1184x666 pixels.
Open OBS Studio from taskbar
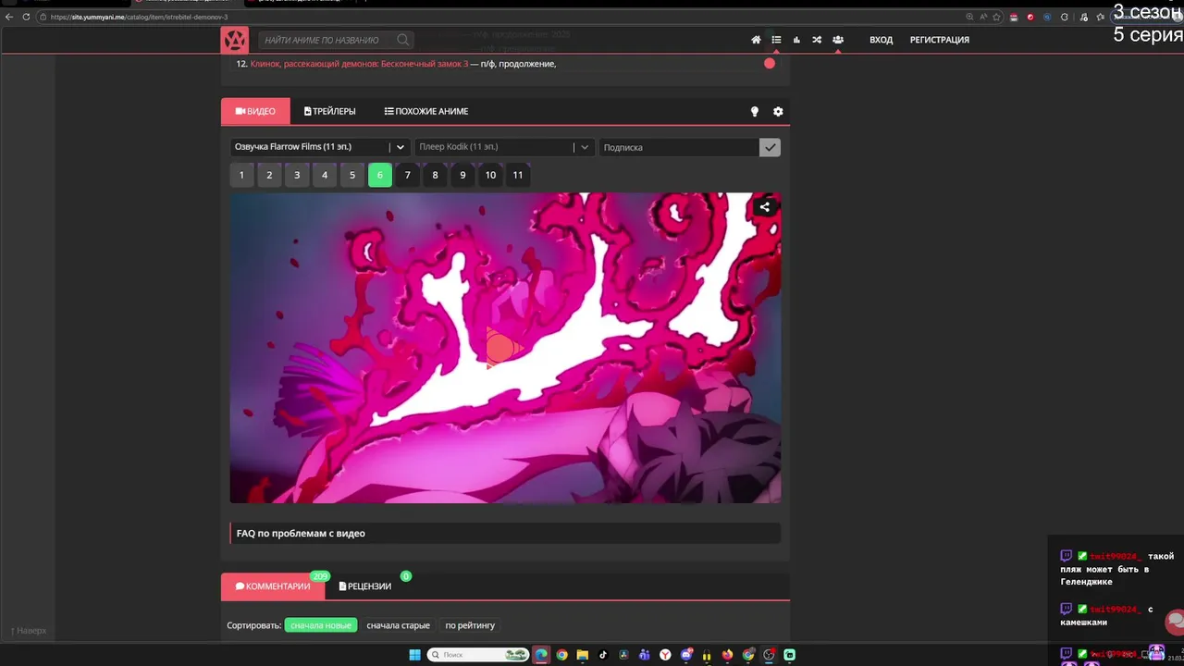770,655
